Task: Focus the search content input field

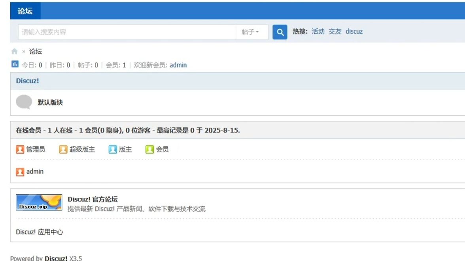Action: click(127, 32)
